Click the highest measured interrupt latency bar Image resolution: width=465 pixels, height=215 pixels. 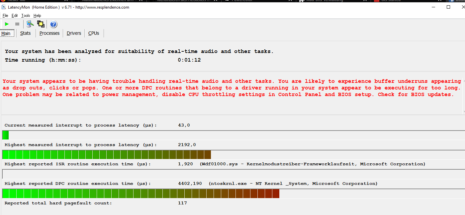point(233,155)
